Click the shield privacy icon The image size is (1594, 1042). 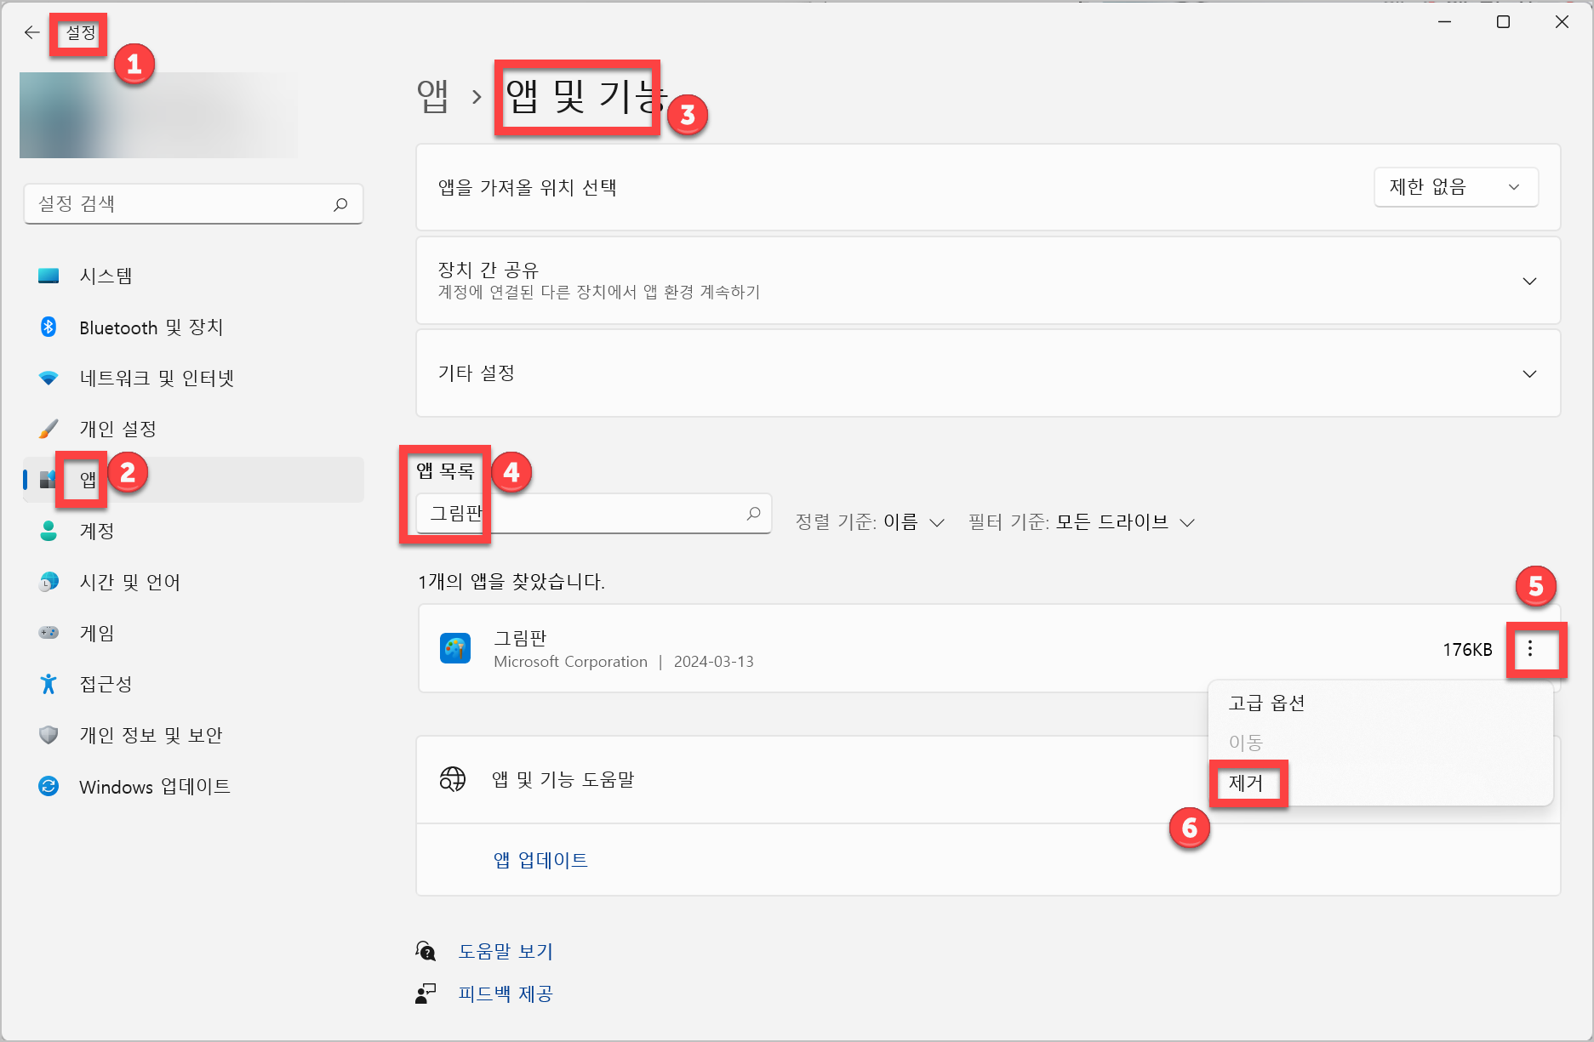49,735
